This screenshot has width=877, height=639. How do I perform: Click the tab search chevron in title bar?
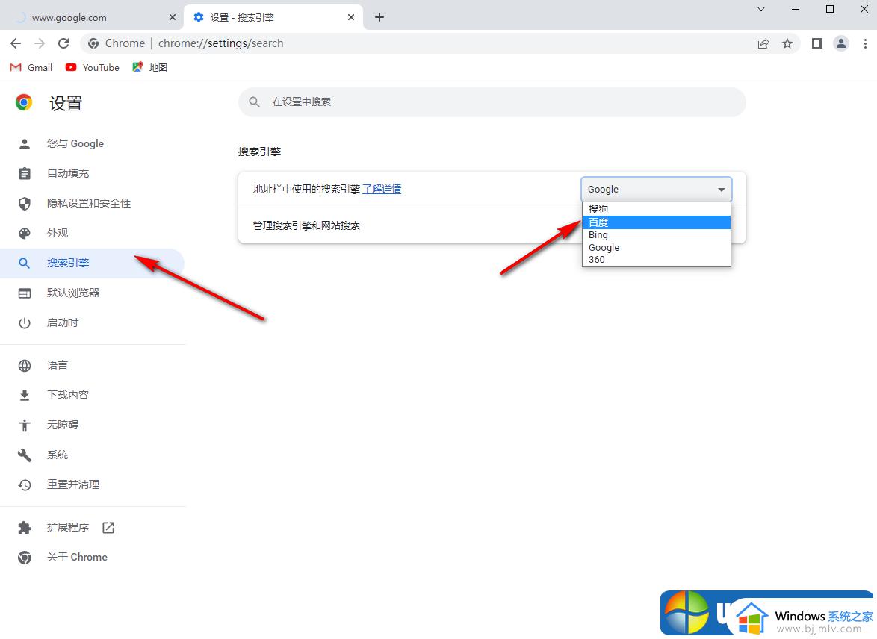761,9
